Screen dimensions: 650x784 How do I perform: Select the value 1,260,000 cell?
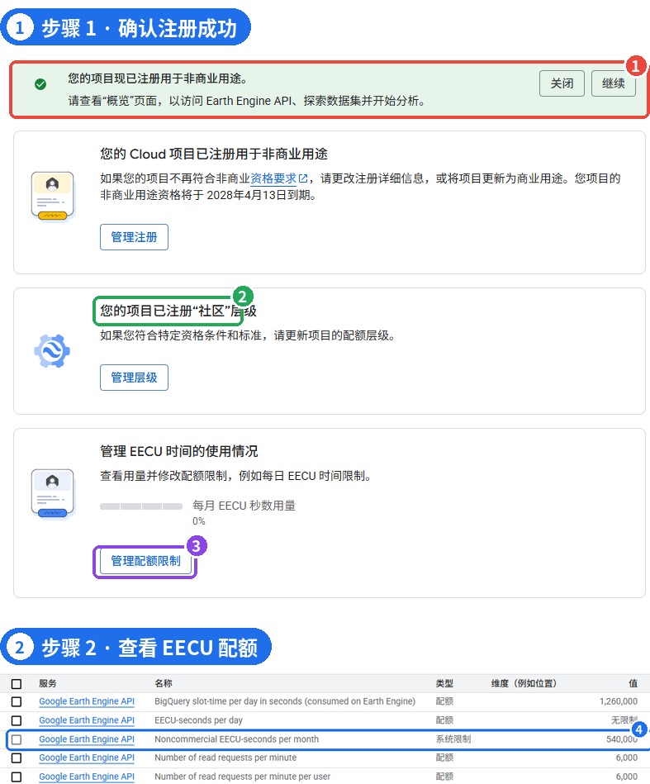coord(619,701)
